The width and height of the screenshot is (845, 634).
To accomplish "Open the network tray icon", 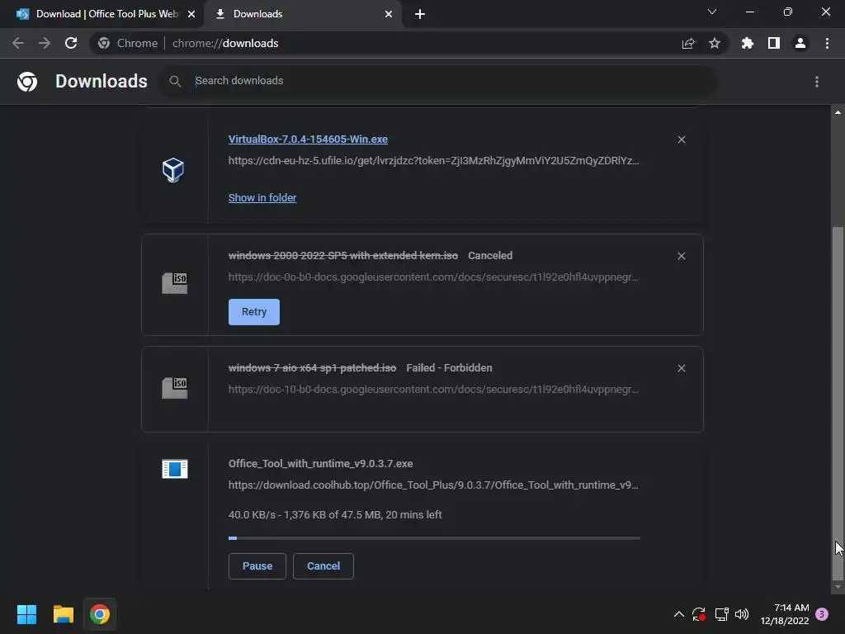I will coord(721,614).
